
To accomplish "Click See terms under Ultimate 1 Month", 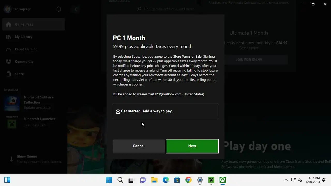I will tap(249, 48).
